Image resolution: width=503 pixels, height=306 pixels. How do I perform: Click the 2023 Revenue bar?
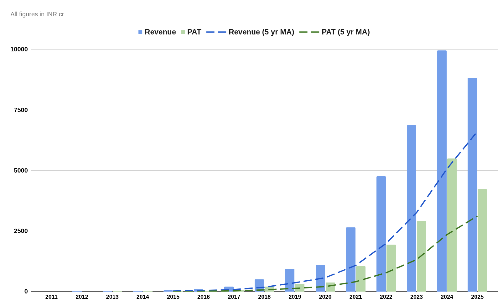[412, 208]
